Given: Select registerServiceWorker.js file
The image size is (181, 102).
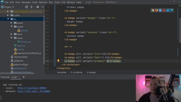Looking at the screenshot, I should tap(29, 53).
